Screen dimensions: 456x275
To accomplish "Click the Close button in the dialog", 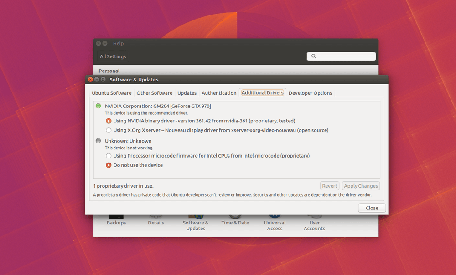I will tap(372, 208).
